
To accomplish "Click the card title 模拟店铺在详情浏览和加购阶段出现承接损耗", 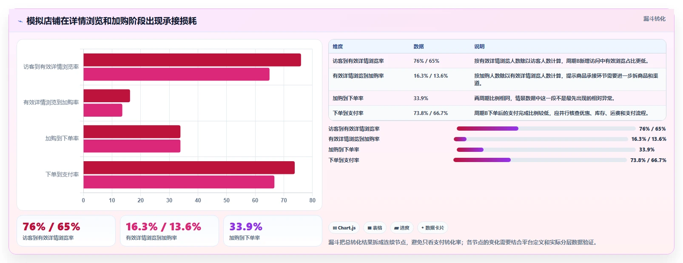I will (x=111, y=21).
